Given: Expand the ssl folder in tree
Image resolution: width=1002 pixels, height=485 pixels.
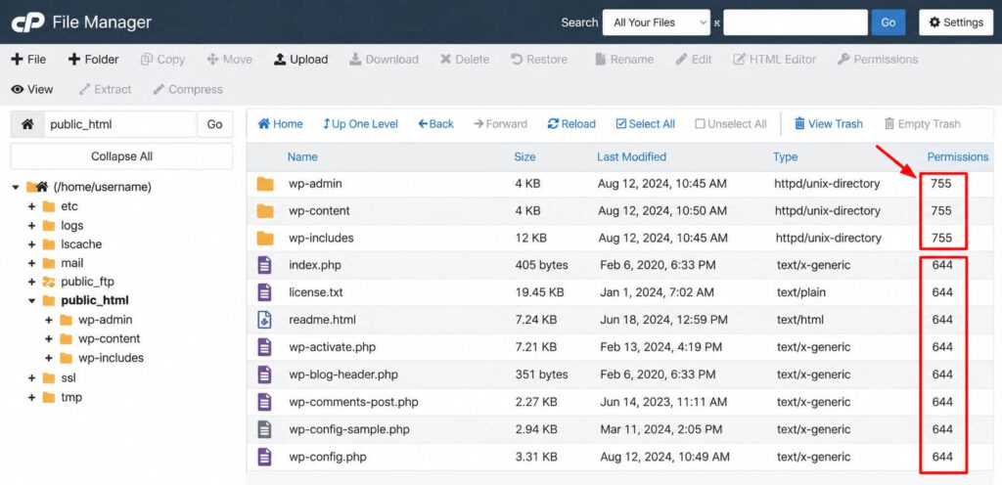Looking at the screenshot, I should point(31,378).
